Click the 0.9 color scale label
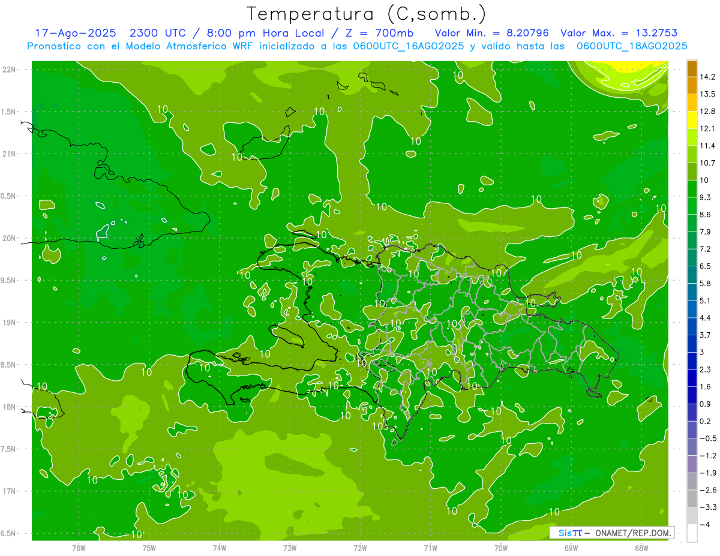 (x=706, y=404)
